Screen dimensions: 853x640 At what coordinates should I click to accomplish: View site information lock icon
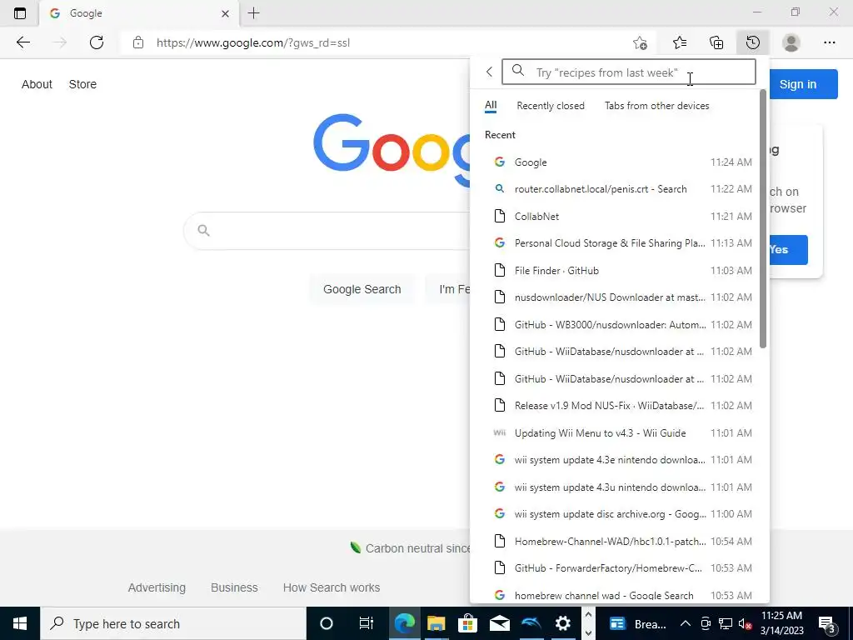pos(138,42)
